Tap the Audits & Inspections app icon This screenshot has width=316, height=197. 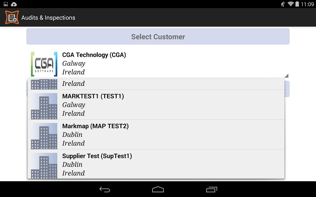(x=12, y=17)
